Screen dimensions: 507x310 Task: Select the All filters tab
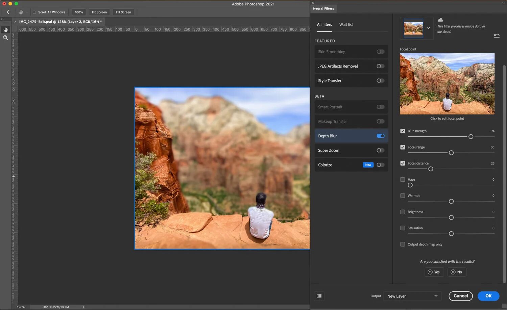tap(324, 25)
